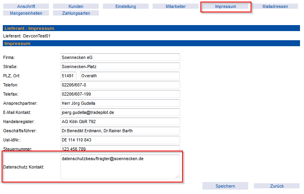Focus the Handelsregister field

(x=120, y=121)
